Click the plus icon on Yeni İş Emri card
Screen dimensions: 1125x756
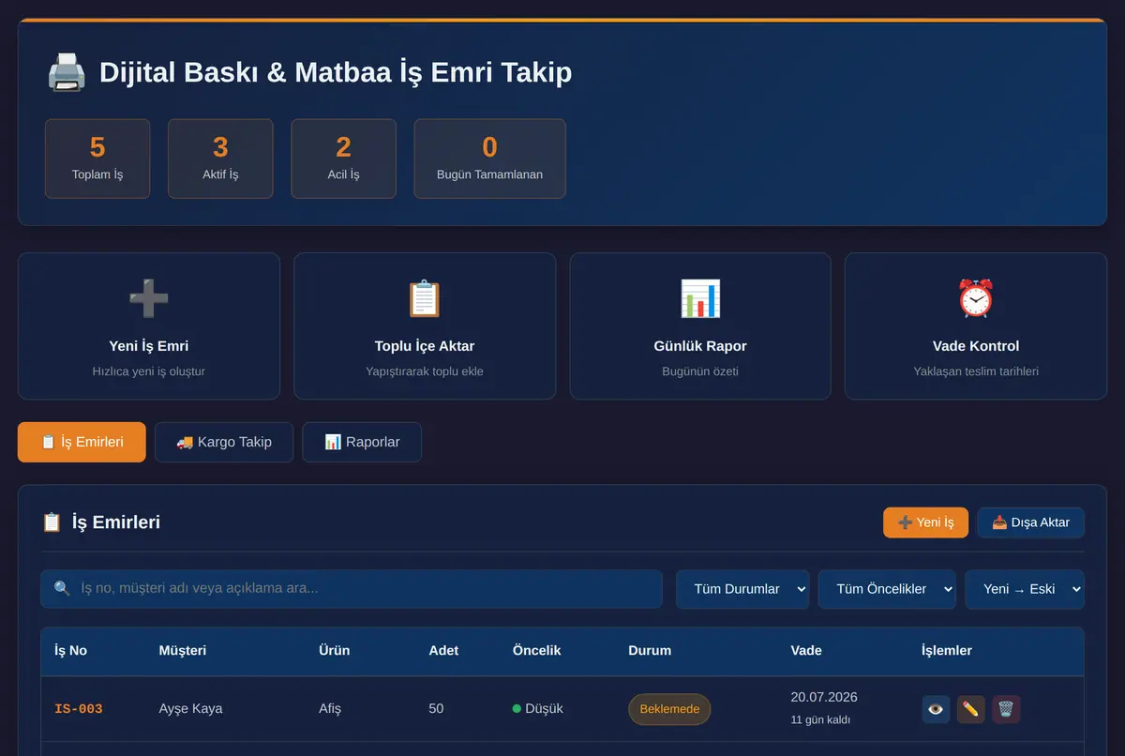click(149, 298)
